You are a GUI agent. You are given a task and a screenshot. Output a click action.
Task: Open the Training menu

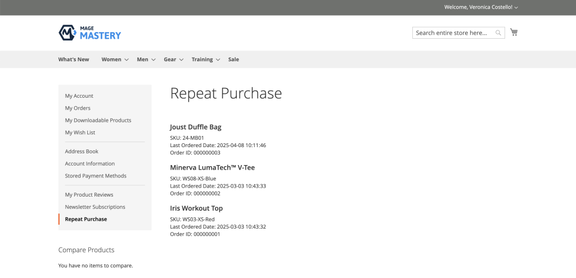coord(202,60)
